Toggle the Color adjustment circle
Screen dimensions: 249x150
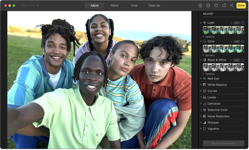tap(243, 42)
